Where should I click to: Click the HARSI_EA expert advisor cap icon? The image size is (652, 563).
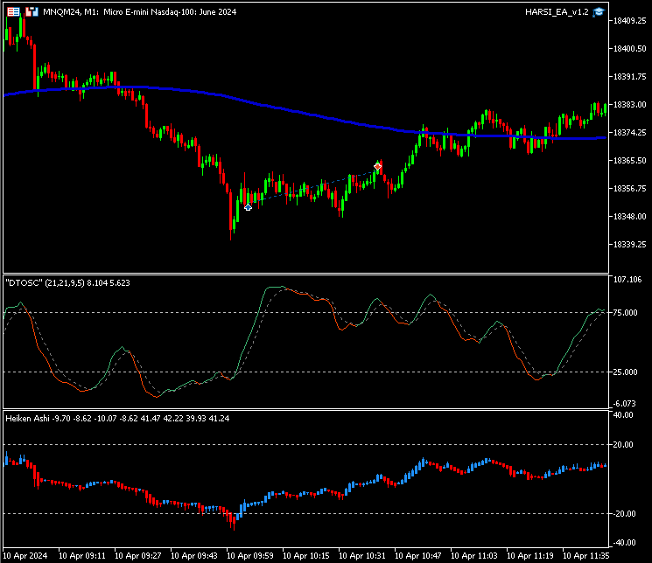tap(599, 12)
